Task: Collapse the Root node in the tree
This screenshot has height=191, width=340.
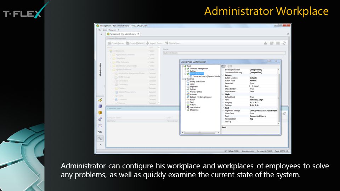Action: point(183,66)
